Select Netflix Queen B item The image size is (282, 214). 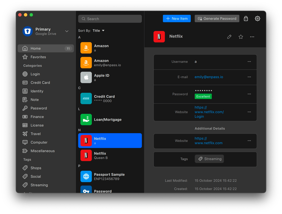110,156
